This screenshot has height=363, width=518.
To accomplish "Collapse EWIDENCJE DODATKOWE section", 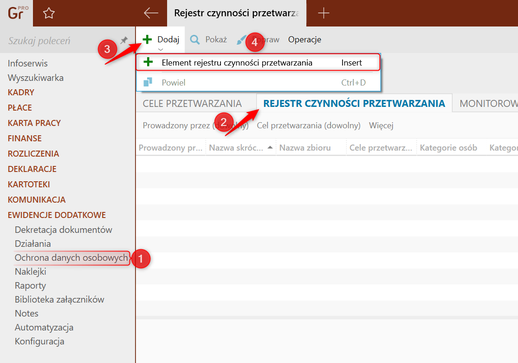I will [57, 215].
